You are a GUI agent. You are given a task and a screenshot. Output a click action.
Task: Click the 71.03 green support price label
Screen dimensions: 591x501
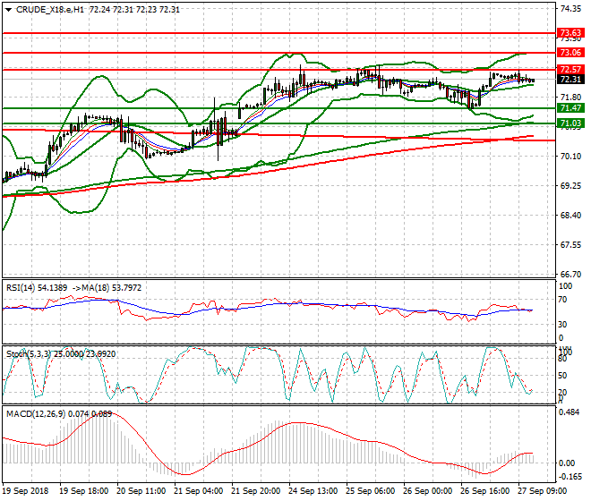click(570, 123)
